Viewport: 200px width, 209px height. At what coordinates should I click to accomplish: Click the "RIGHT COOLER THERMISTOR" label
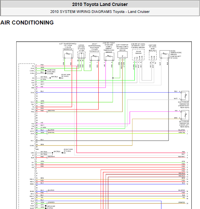(183, 103)
